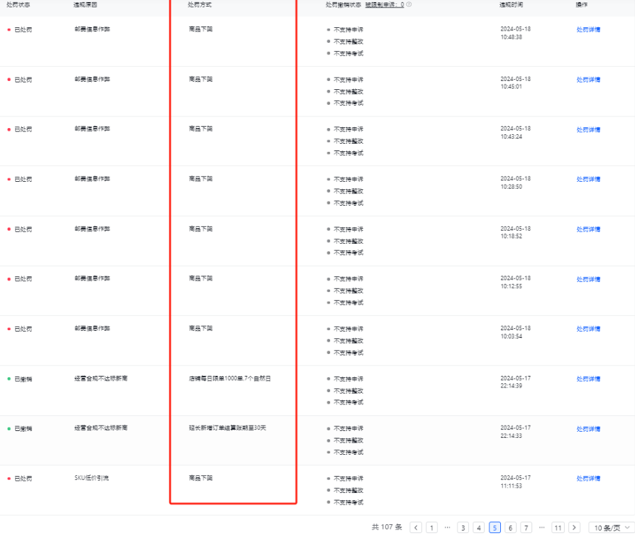Open 处罚详情 for the 10:48:38 record

pyautogui.click(x=588, y=29)
